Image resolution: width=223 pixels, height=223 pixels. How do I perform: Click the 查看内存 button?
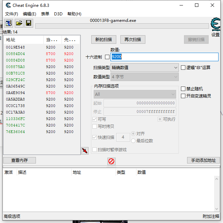[x=19, y=160]
